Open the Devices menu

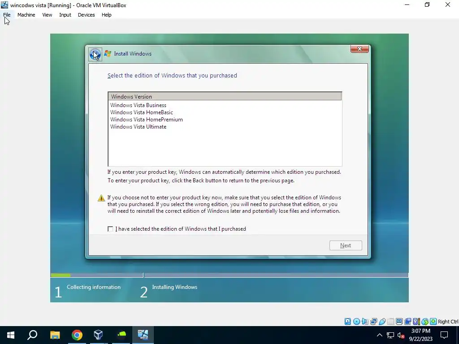point(86,15)
